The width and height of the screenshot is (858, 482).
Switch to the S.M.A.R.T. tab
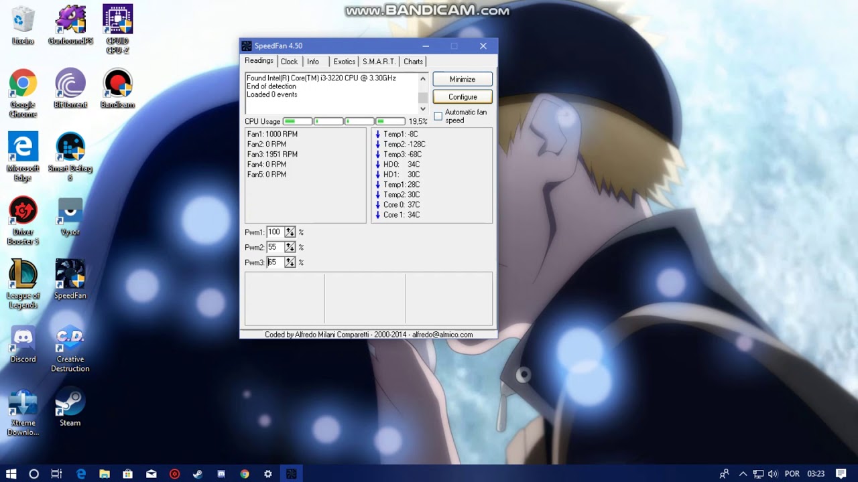coord(379,62)
